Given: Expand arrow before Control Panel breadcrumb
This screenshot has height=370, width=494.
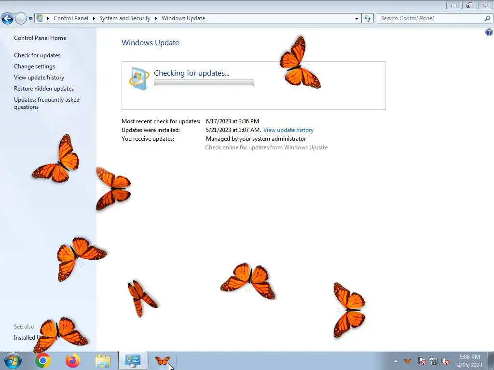Looking at the screenshot, I should [48, 18].
